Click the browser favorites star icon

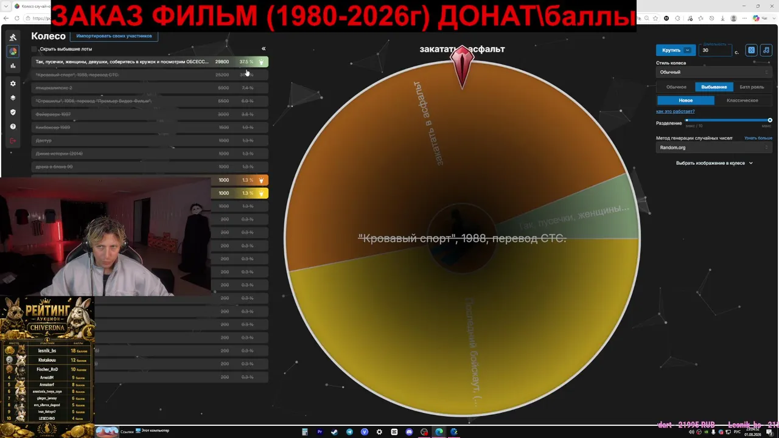pos(700,18)
